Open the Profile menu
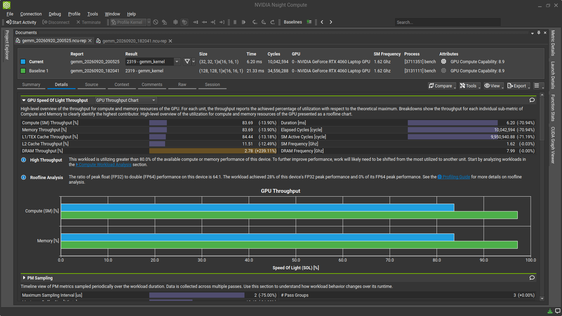The height and width of the screenshot is (316, 562). tap(74, 14)
